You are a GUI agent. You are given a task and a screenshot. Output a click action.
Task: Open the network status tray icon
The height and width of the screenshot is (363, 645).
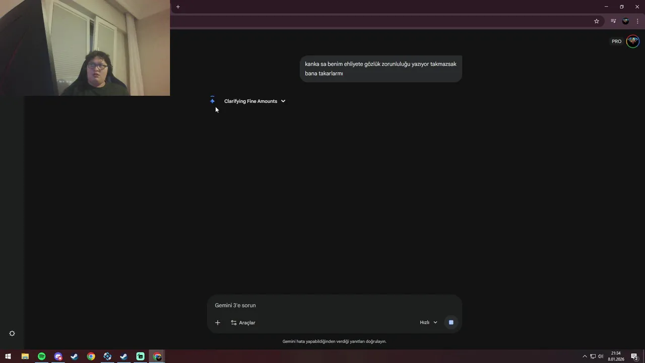click(593, 356)
